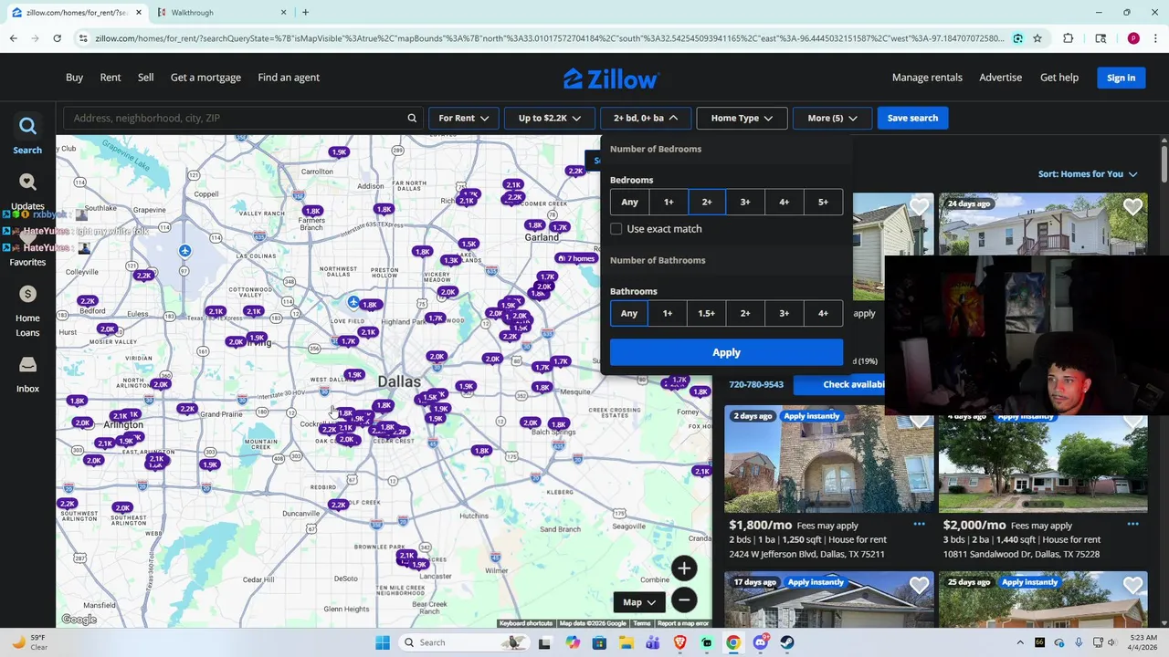Image resolution: width=1169 pixels, height=657 pixels.
Task: Go back using browser back arrow
Action: click(13, 38)
